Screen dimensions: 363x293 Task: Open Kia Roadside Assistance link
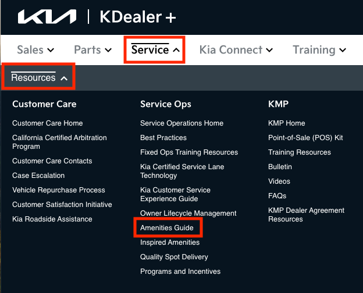(52, 219)
